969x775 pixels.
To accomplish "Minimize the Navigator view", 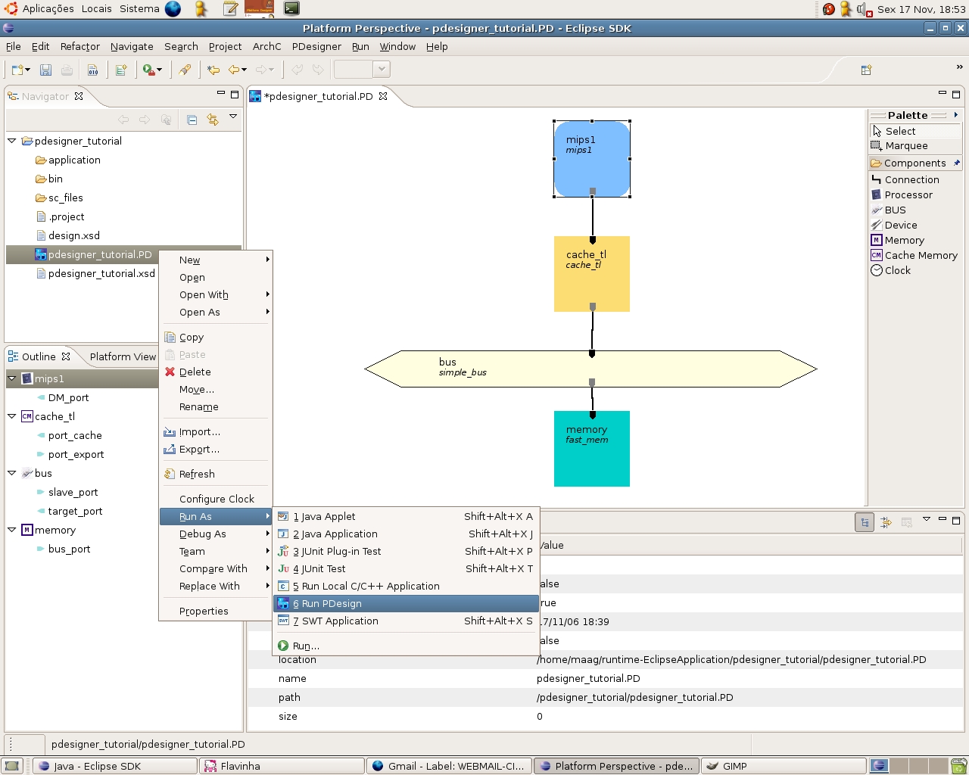I will click(x=220, y=94).
